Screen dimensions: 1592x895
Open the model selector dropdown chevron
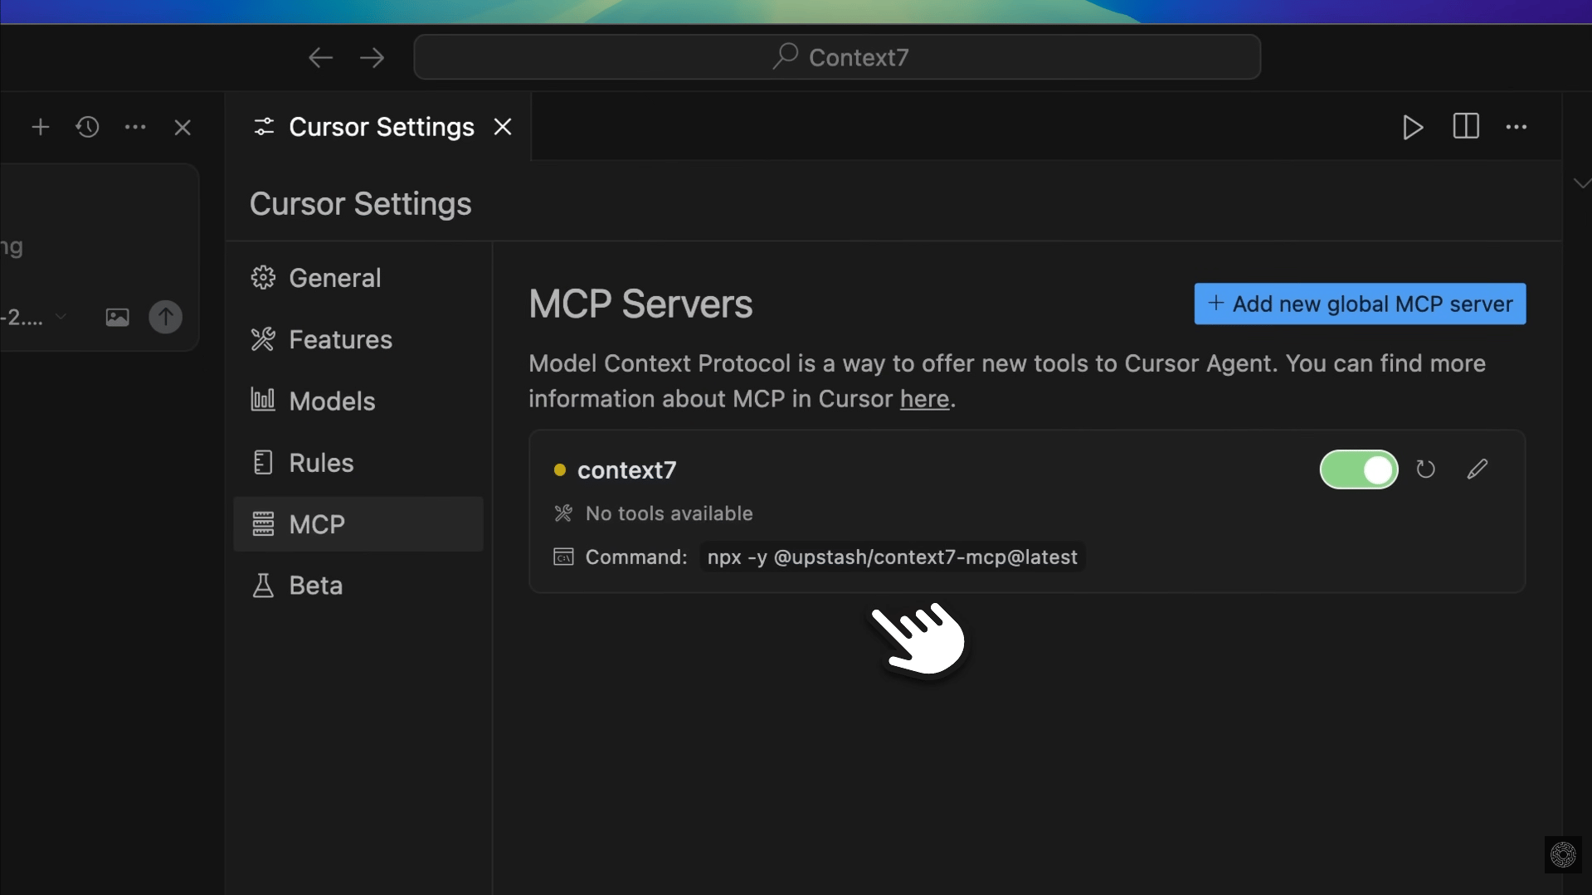point(61,317)
